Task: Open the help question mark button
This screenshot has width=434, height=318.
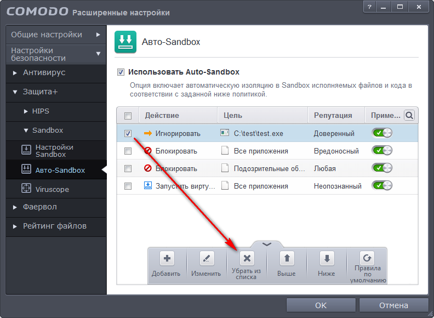Action: [x=370, y=8]
